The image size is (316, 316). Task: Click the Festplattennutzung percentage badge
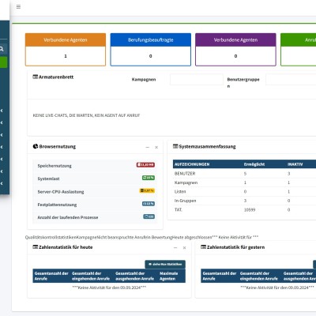coord(149,204)
